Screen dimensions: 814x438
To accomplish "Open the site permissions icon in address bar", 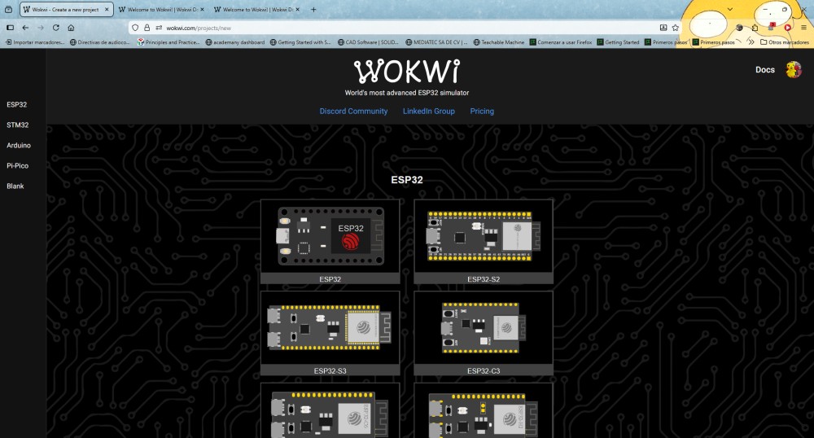I will pos(159,28).
